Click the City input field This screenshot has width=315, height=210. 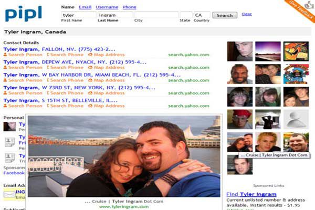pos(156,15)
